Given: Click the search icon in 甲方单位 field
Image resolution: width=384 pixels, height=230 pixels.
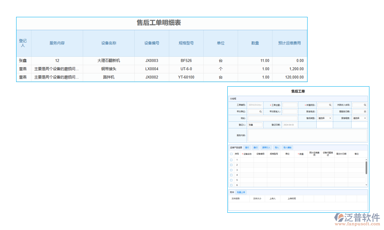Looking at the screenshot, I should point(260,112).
